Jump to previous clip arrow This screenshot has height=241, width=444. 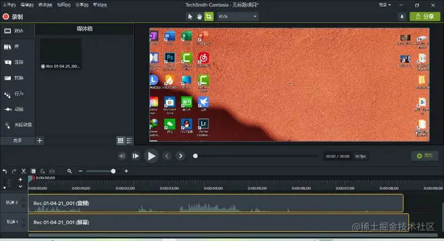click(167, 156)
